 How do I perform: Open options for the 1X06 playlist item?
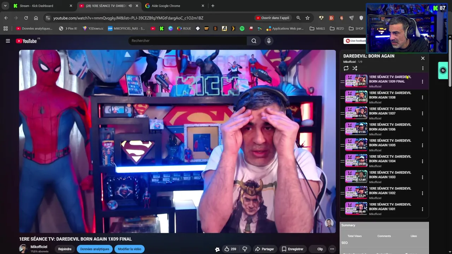[x=422, y=129]
